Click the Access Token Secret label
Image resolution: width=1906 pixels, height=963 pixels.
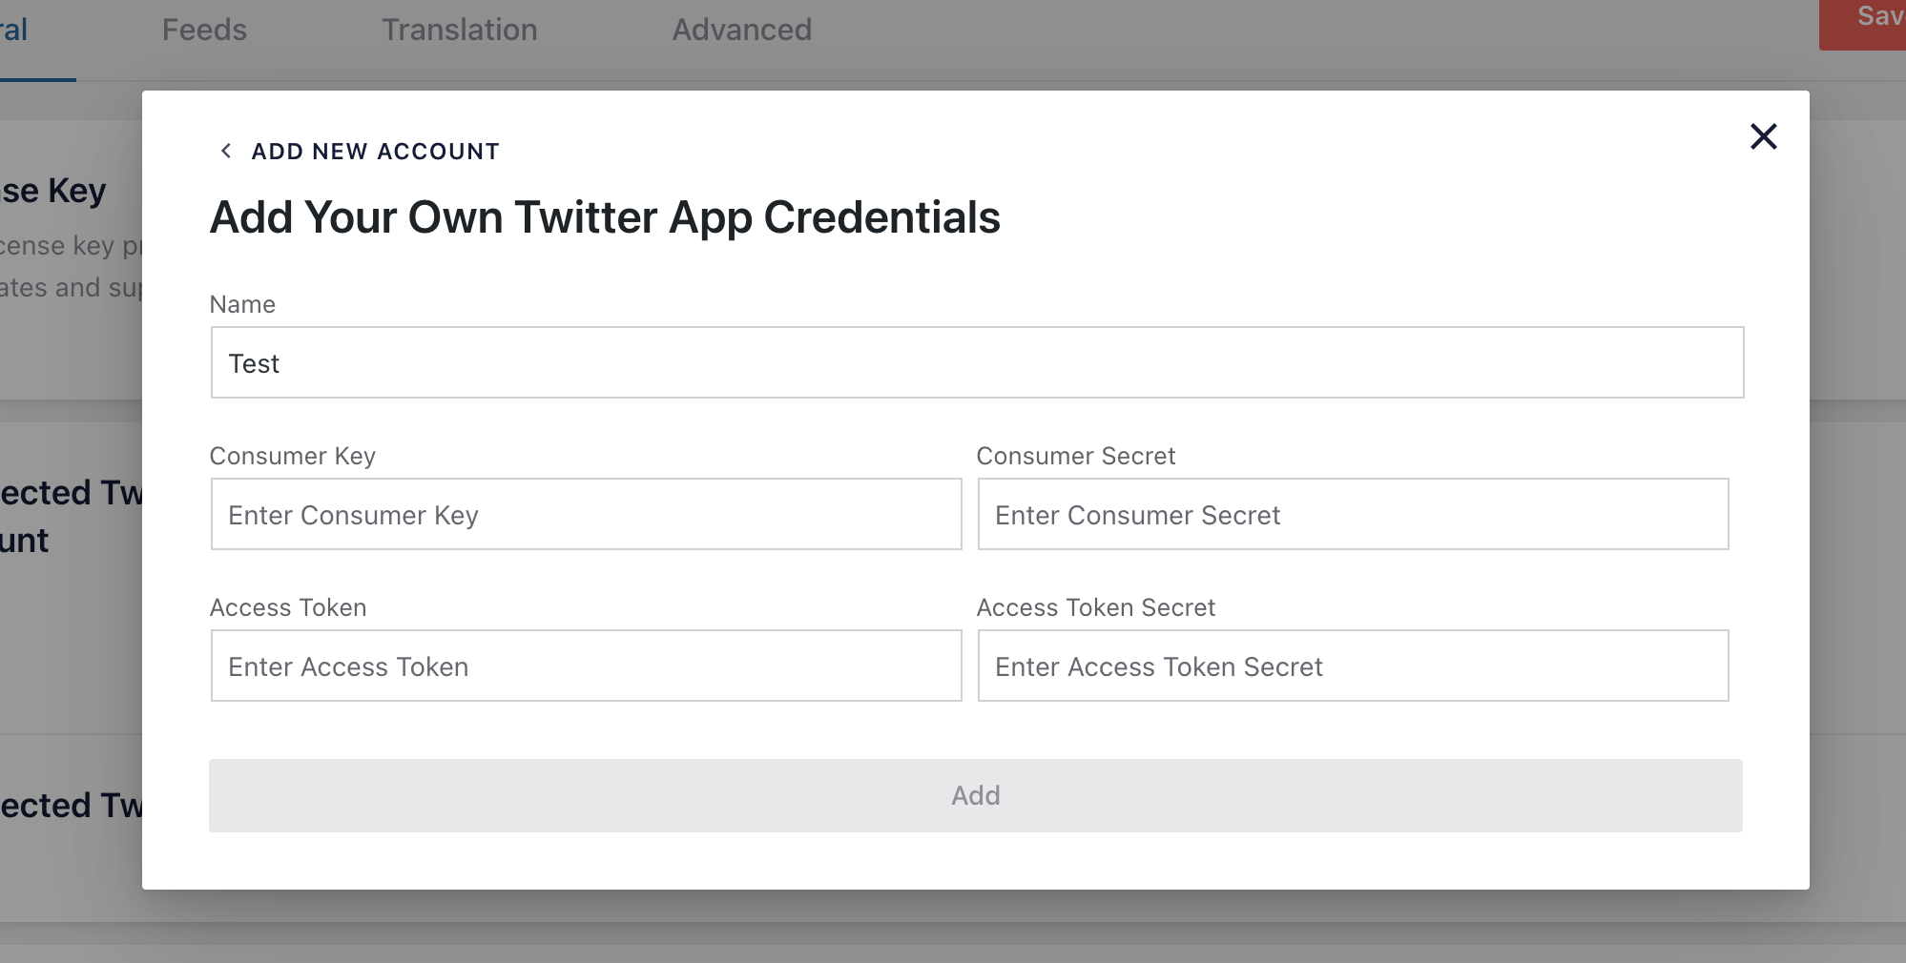[1095, 607]
